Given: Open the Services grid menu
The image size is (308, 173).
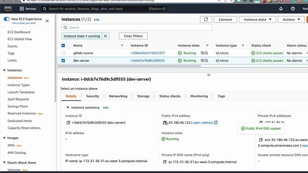Looking at the screenshot, I should [28, 9].
